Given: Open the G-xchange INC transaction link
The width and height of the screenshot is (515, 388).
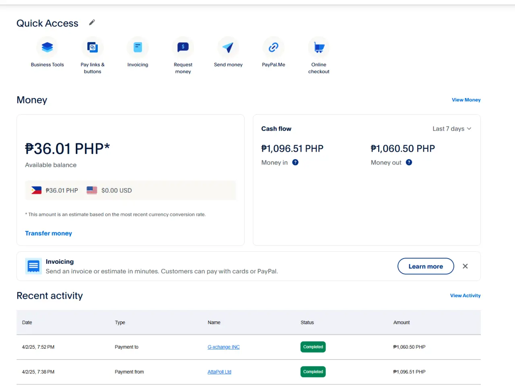Looking at the screenshot, I should pos(224,347).
